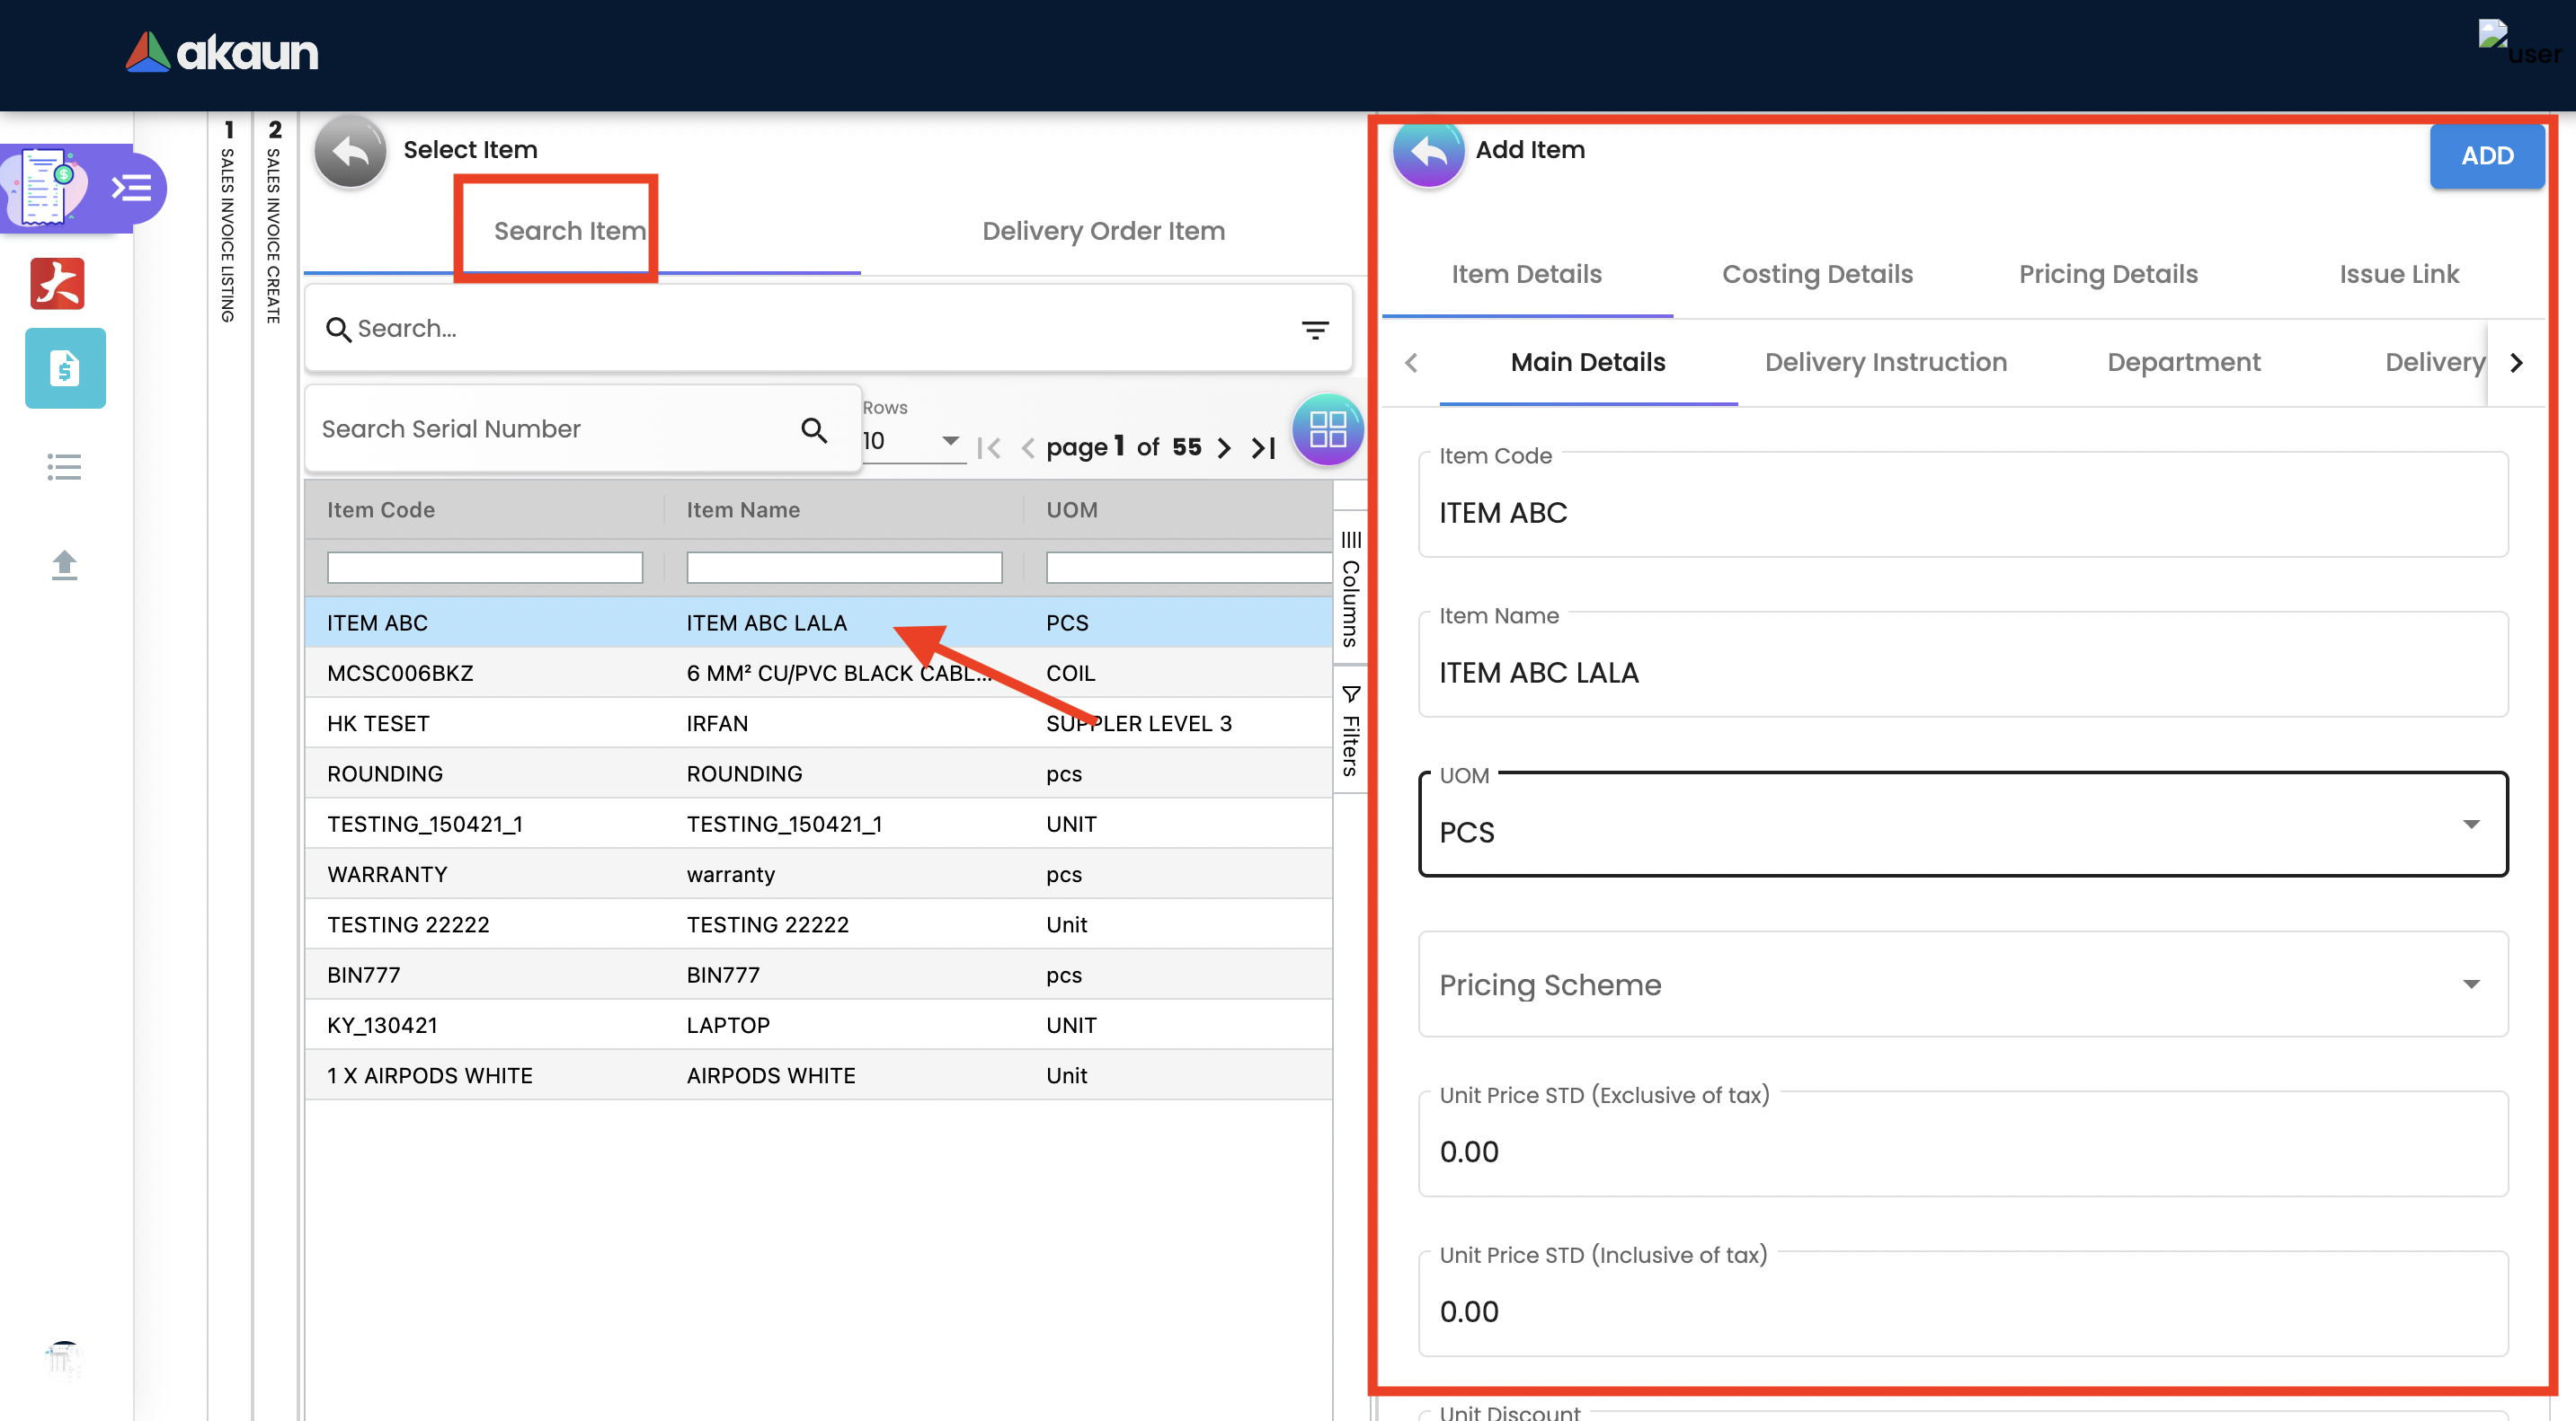
Task: Click the upload sidebar icon
Action: [64, 566]
